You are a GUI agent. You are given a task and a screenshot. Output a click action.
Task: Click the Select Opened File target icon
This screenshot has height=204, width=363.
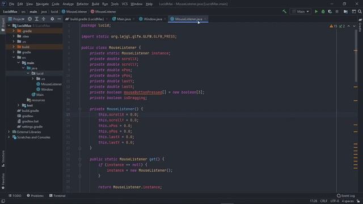point(29,19)
